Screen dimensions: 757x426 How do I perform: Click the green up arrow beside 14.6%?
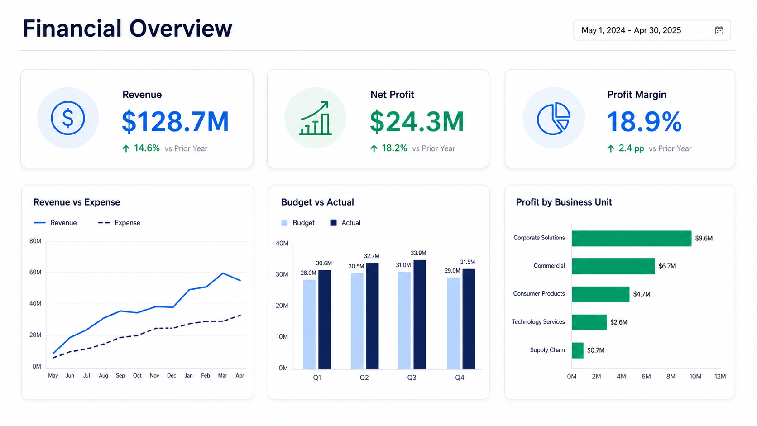pyautogui.click(x=126, y=148)
